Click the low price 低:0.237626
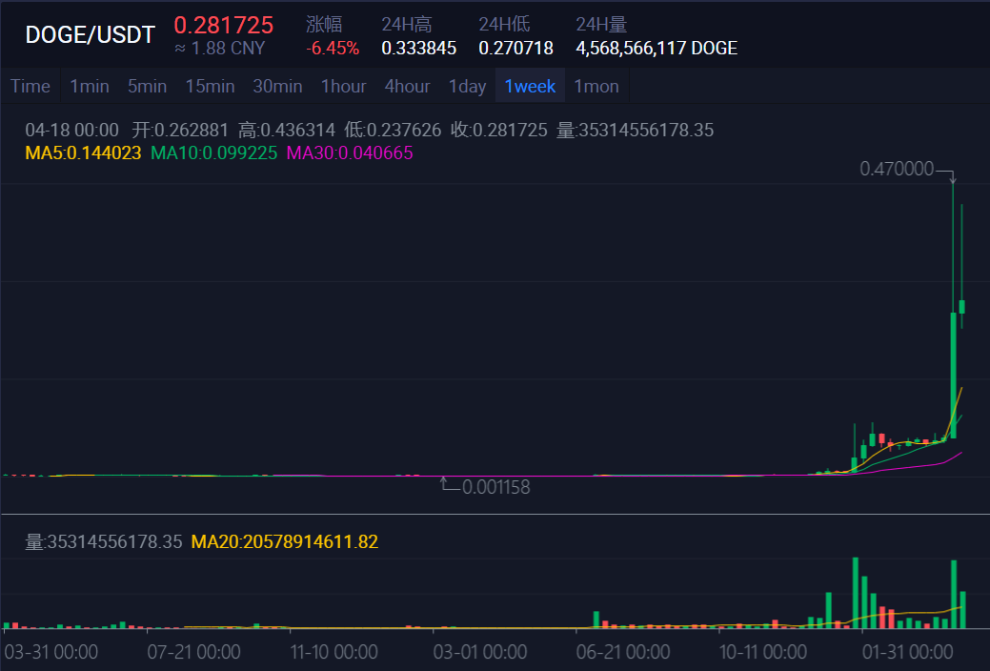This screenshot has width=990, height=671. click(393, 131)
